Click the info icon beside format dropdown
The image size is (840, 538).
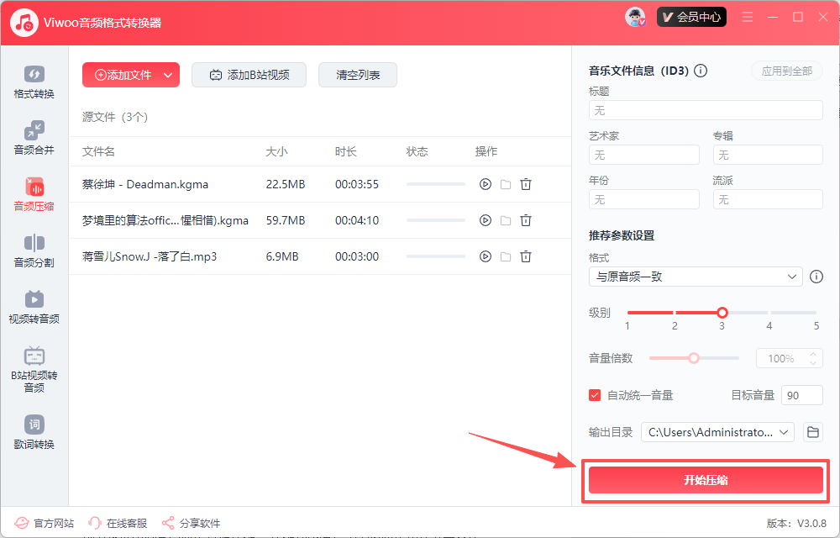click(x=816, y=277)
